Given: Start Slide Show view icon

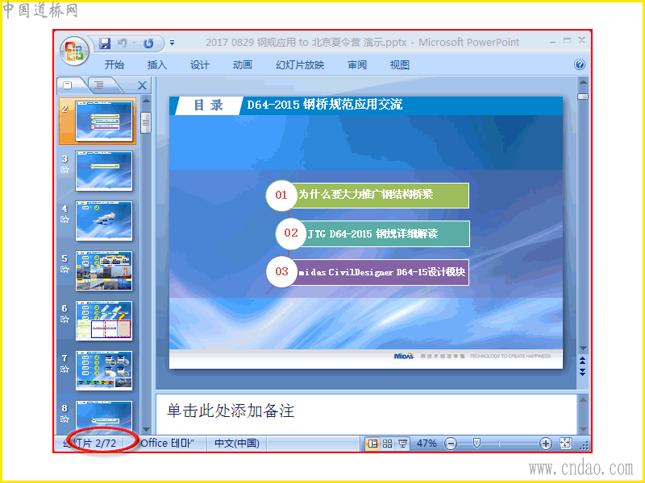Looking at the screenshot, I should [x=402, y=444].
